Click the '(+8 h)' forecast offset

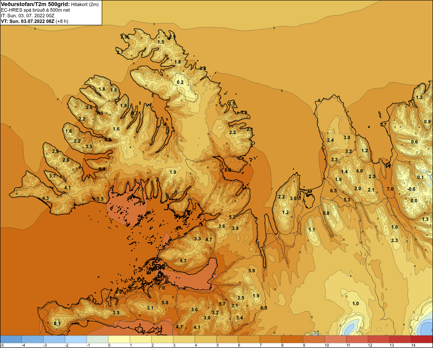(62, 21)
